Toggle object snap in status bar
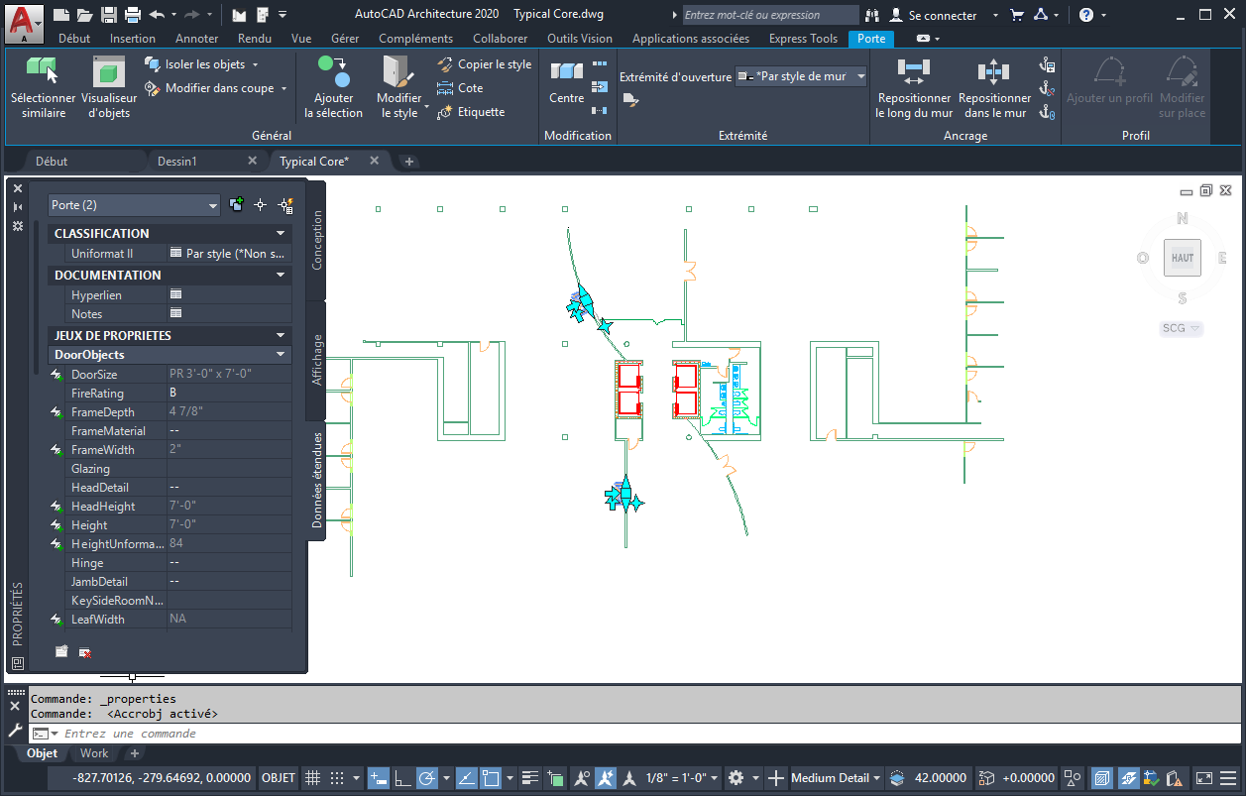 point(492,778)
